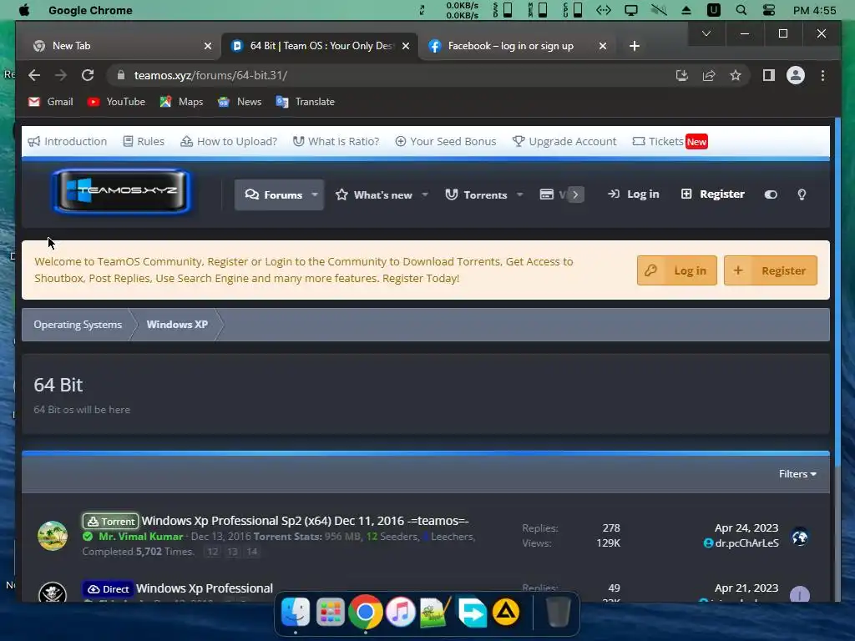Open the Maps bookmark

point(181,101)
